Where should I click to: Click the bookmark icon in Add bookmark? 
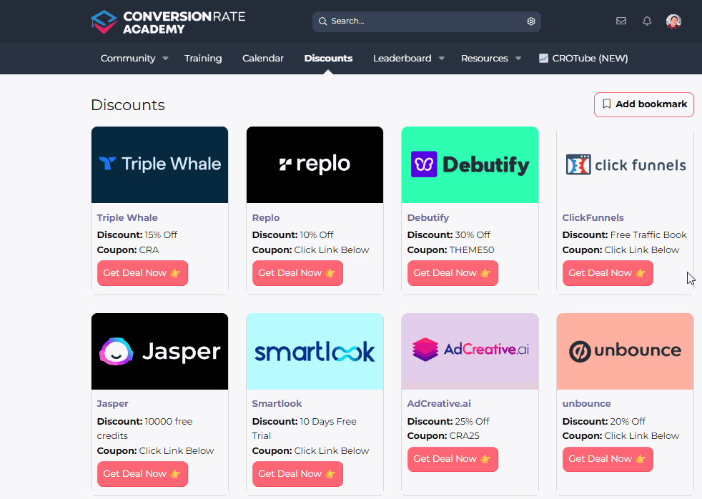point(607,104)
